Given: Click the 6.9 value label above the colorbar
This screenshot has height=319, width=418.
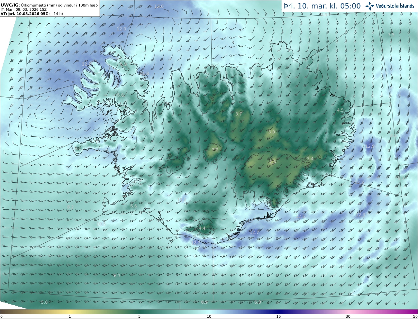Looking at the screenshot, I should (204, 302).
